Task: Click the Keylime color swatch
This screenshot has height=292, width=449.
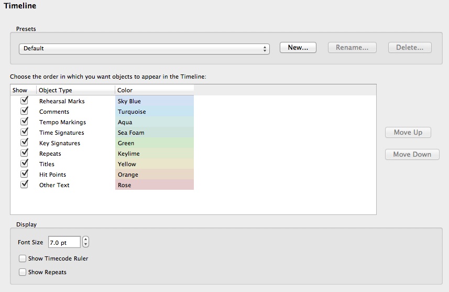Action: point(154,154)
